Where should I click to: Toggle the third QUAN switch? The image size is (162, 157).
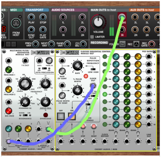138,133
